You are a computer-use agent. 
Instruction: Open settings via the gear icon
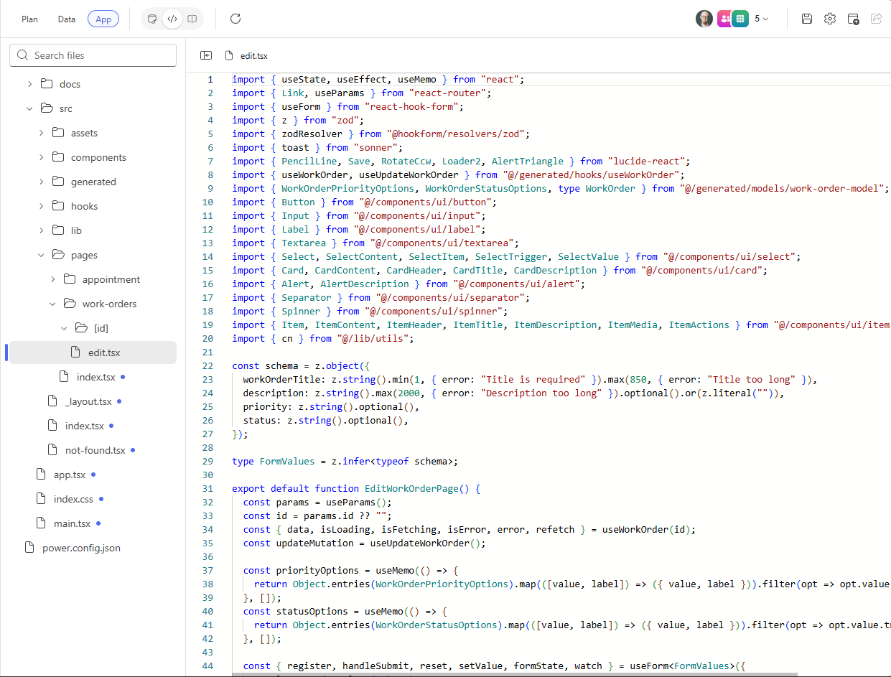[830, 19]
